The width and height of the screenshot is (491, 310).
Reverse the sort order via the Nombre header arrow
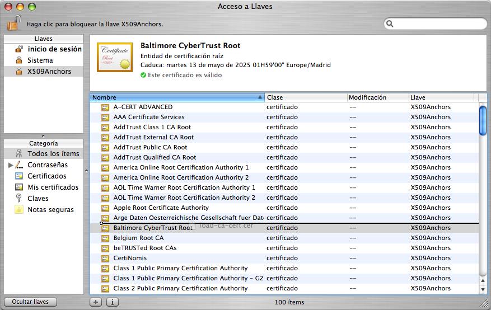point(260,97)
